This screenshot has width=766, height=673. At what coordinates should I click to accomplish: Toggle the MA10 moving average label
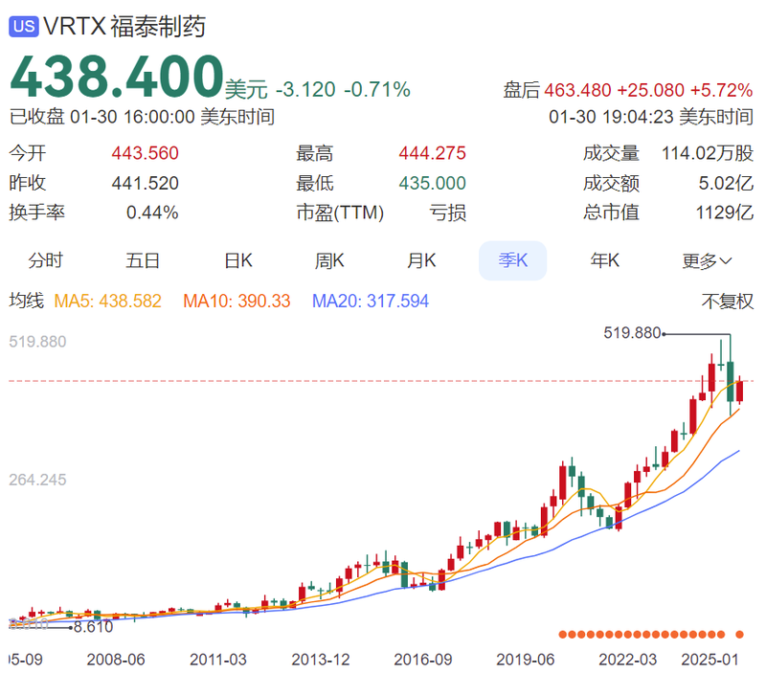click(237, 302)
